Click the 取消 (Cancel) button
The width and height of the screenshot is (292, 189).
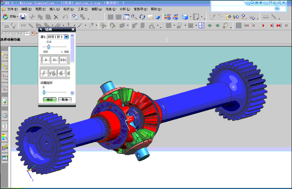click(x=65, y=99)
